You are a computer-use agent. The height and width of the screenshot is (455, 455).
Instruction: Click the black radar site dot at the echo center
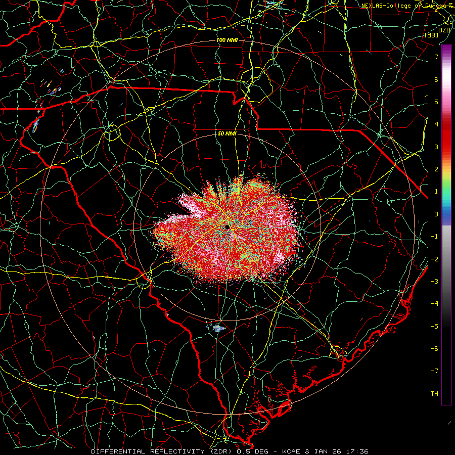(x=227, y=227)
